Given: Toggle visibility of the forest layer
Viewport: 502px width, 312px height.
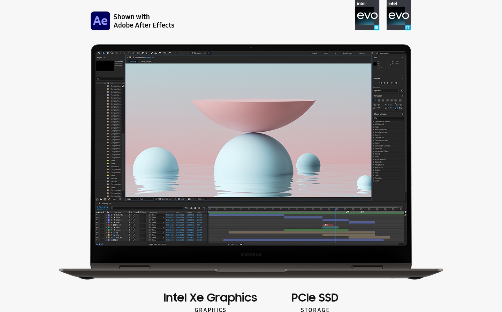Looking at the screenshot, I should [97, 225].
